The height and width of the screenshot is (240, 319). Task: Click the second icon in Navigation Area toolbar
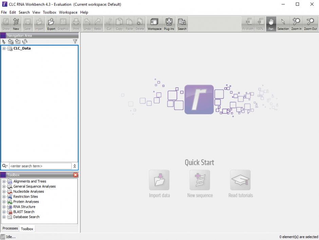coord(11,41)
